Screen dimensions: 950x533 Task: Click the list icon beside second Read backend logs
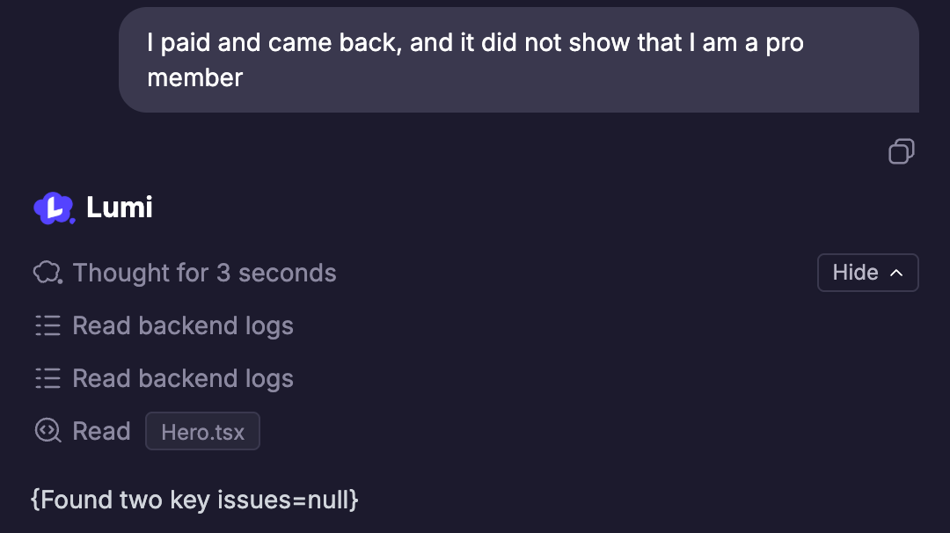click(47, 378)
